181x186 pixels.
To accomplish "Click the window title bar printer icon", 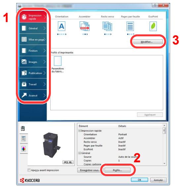I will click(20, 6).
